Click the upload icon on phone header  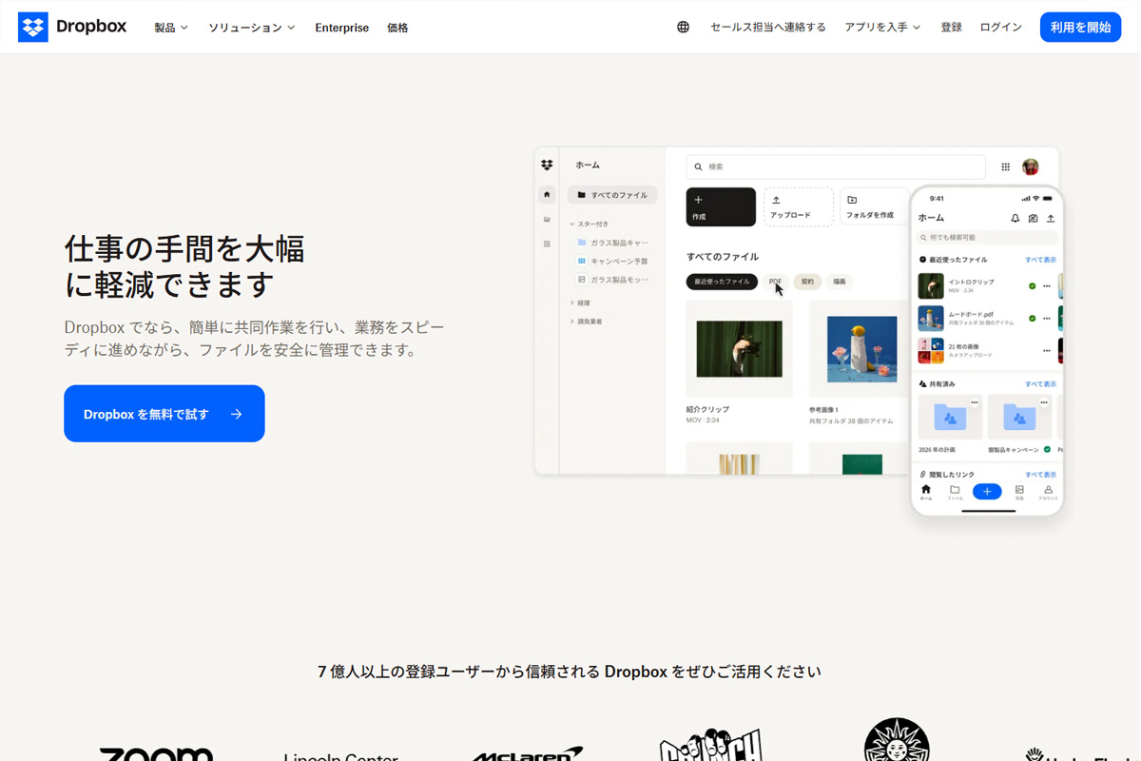(x=1051, y=218)
